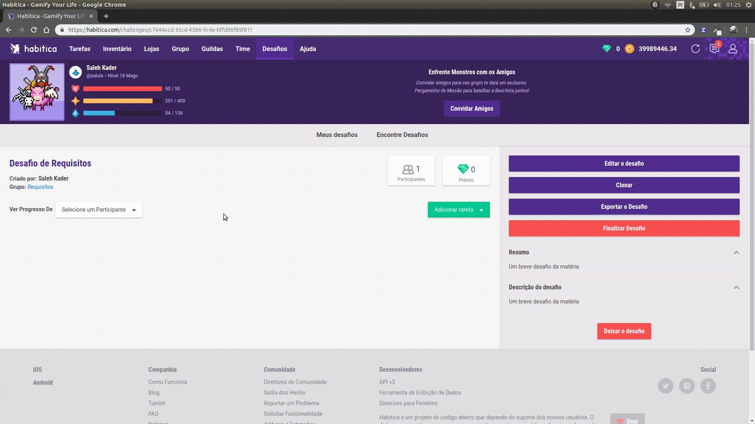Open the Blog footer link
This screenshot has width=755, height=424.
(154, 393)
